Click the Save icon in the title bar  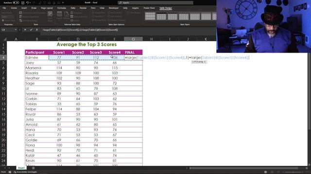click(23, 3)
